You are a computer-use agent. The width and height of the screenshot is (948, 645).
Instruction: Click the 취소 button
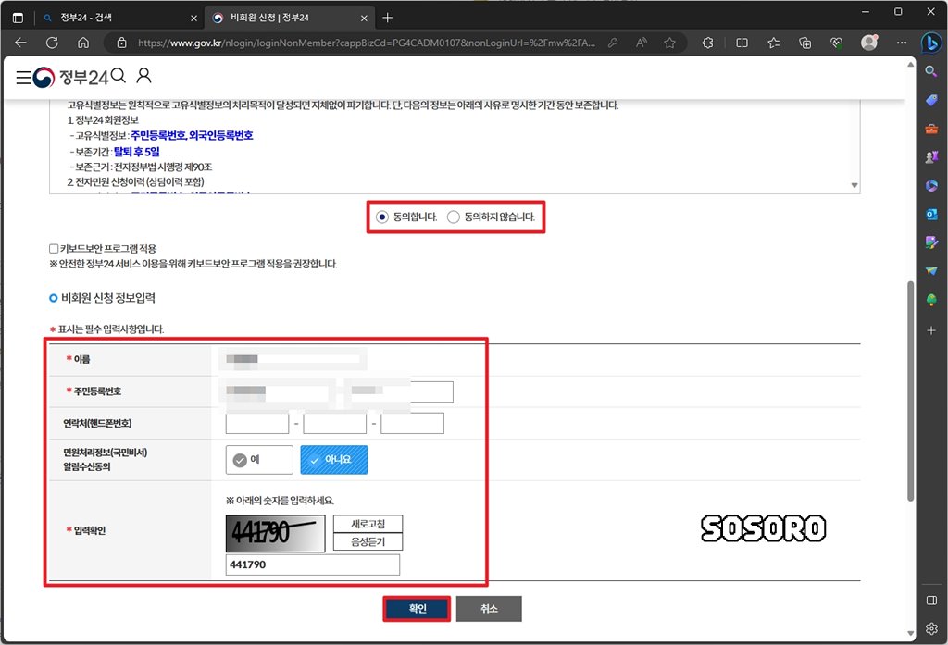[489, 609]
